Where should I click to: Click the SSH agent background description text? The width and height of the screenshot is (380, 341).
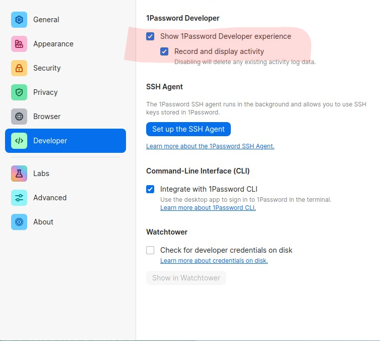[x=256, y=108]
